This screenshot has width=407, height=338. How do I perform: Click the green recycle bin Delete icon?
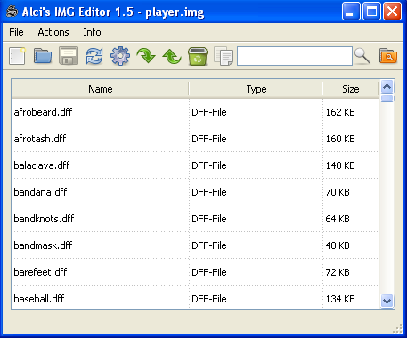[198, 56]
